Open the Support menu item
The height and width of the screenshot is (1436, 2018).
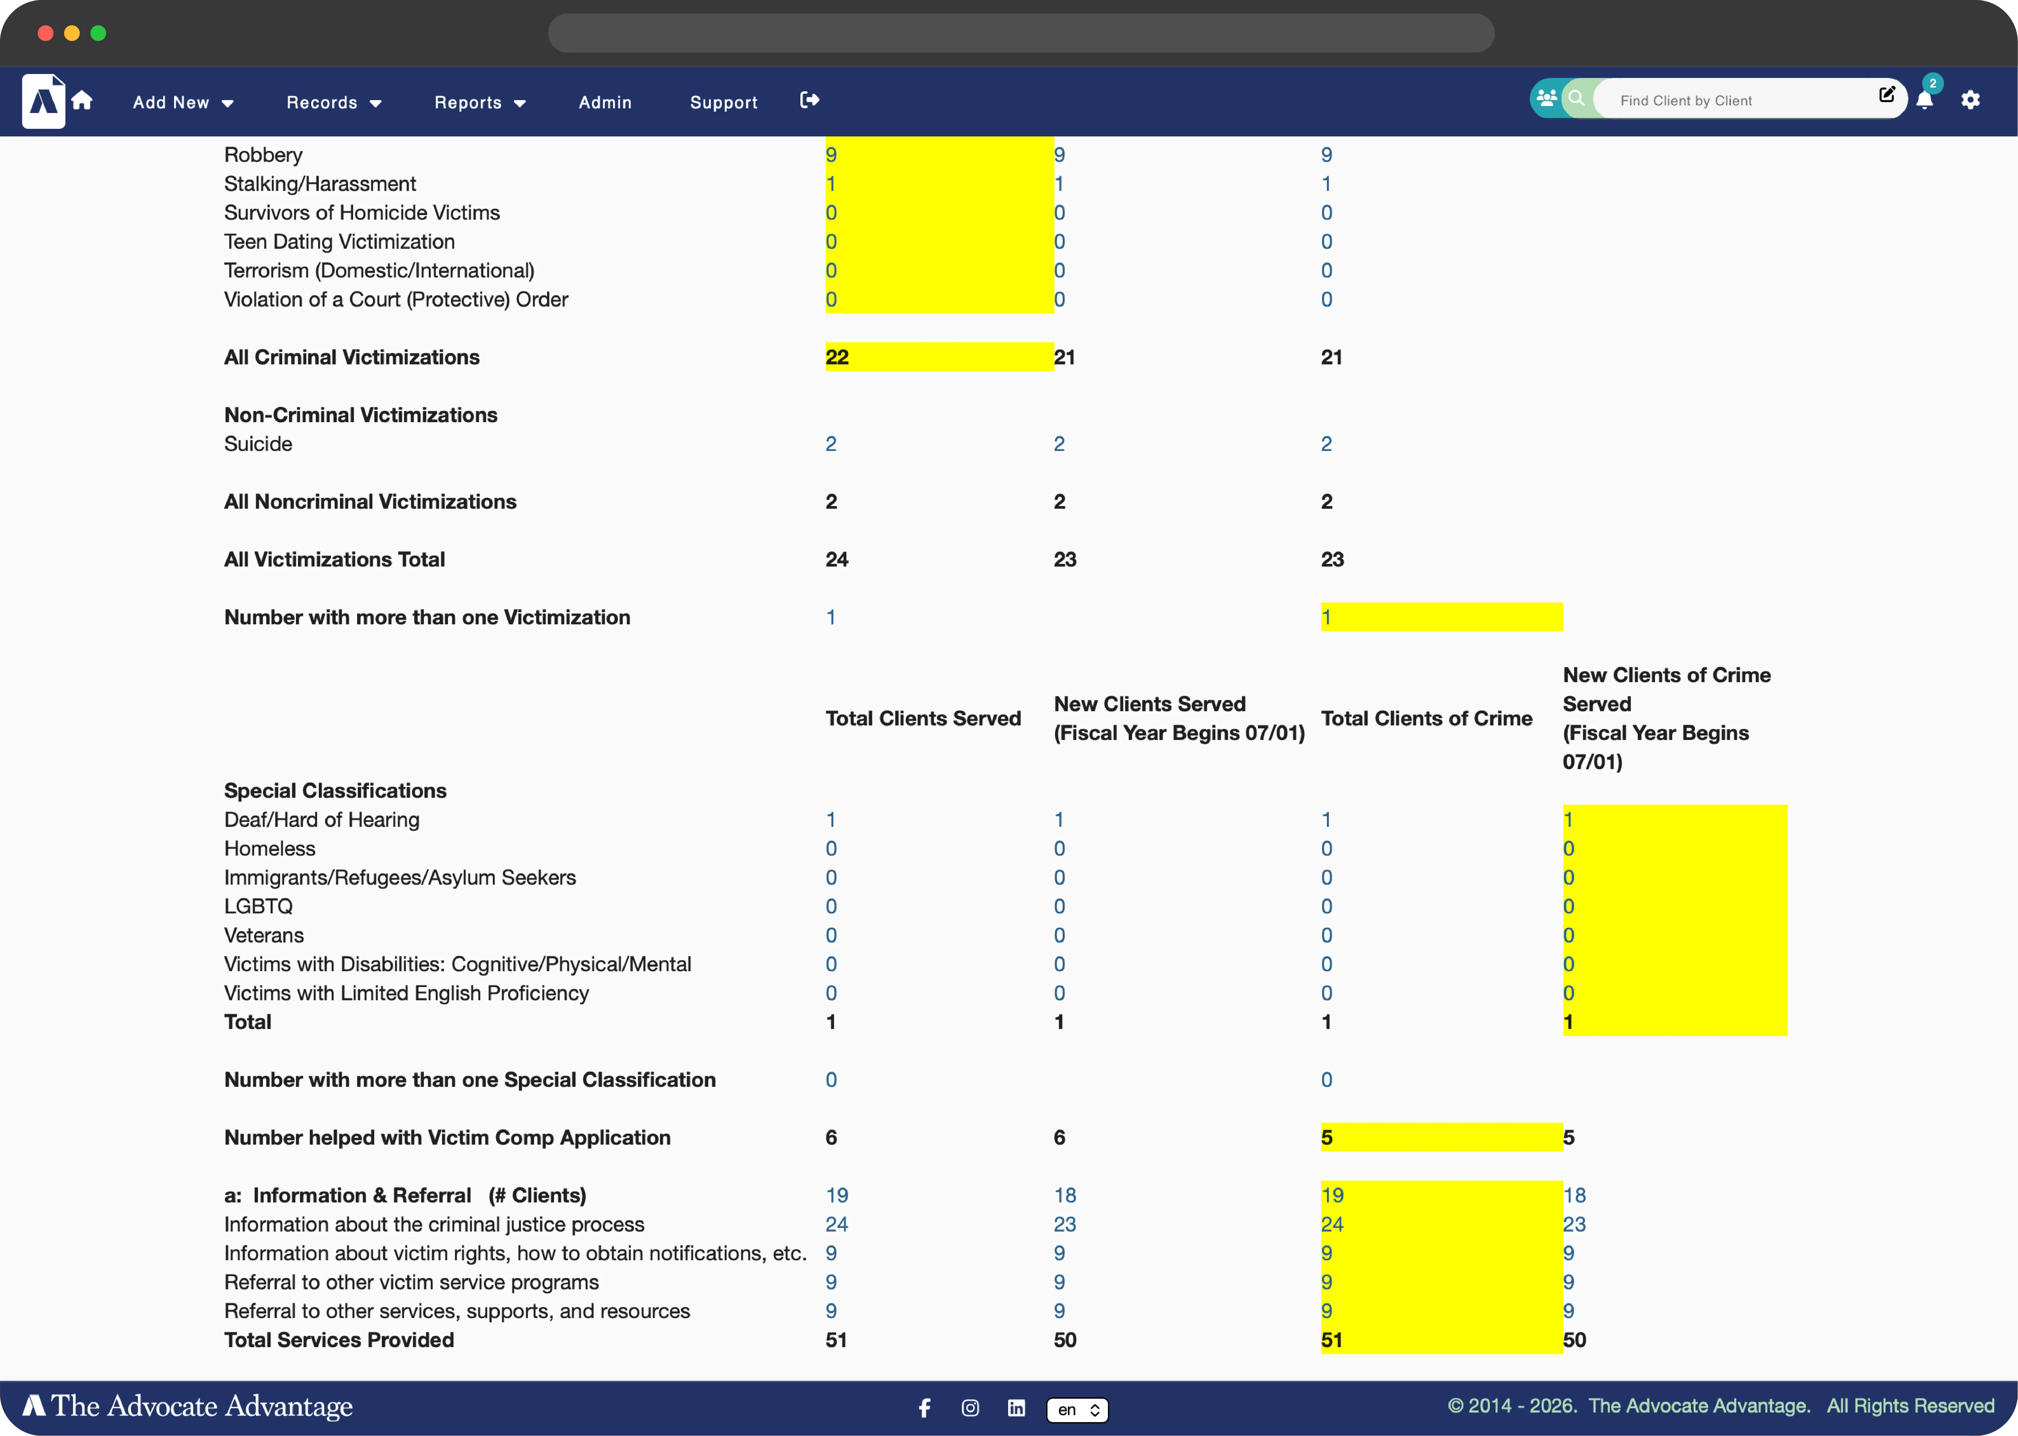[723, 102]
